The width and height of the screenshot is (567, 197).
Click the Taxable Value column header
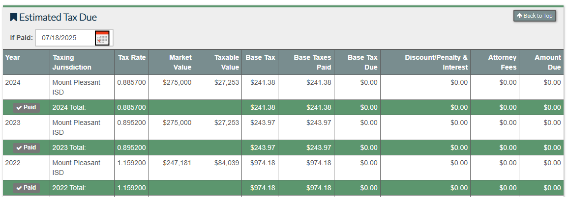click(227, 62)
